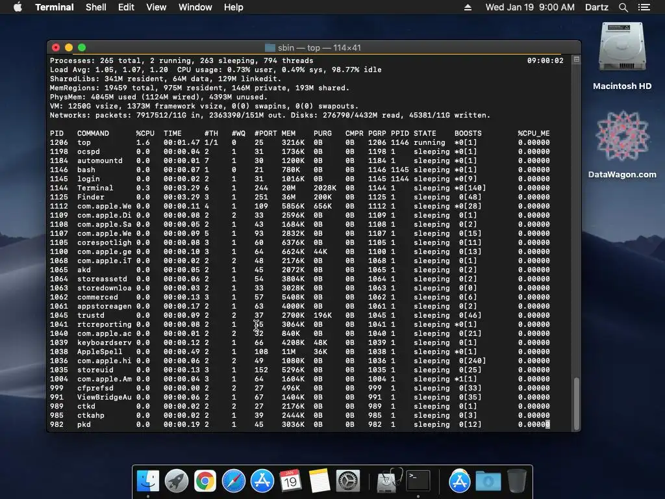Click the 'PhysMem: 4045M used' line
The image size is (665, 499).
[158, 97]
